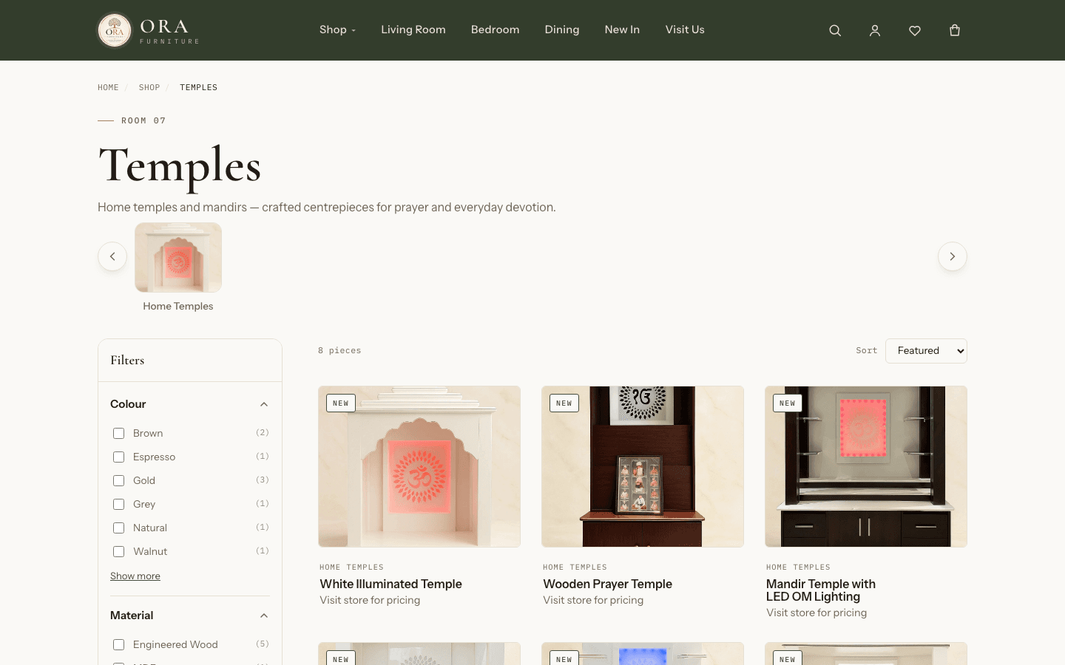The height and width of the screenshot is (665, 1065).
Task: Click the Home Temples category label
Action: tap(178, 306)
